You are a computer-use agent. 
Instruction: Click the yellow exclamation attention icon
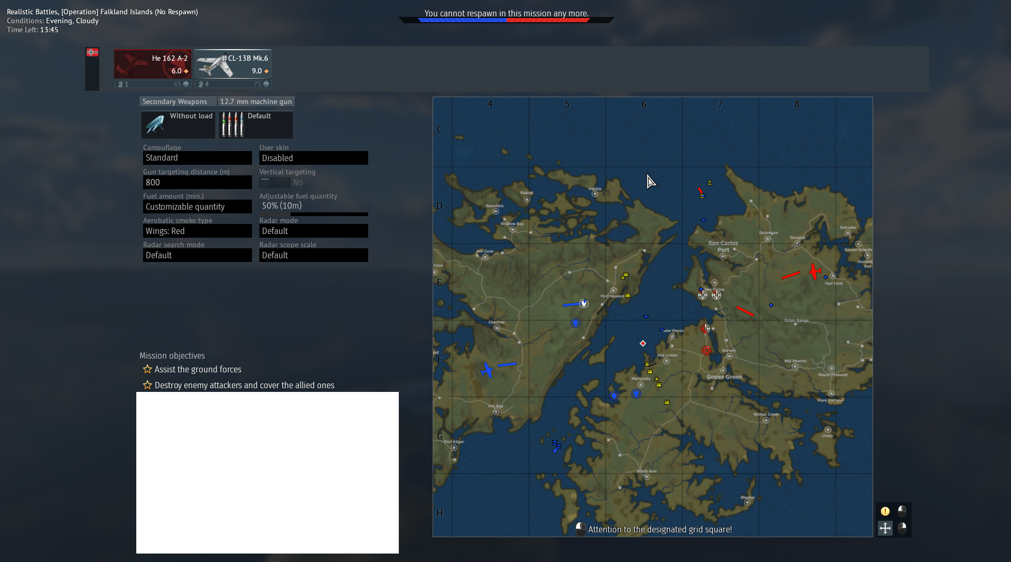885,511
